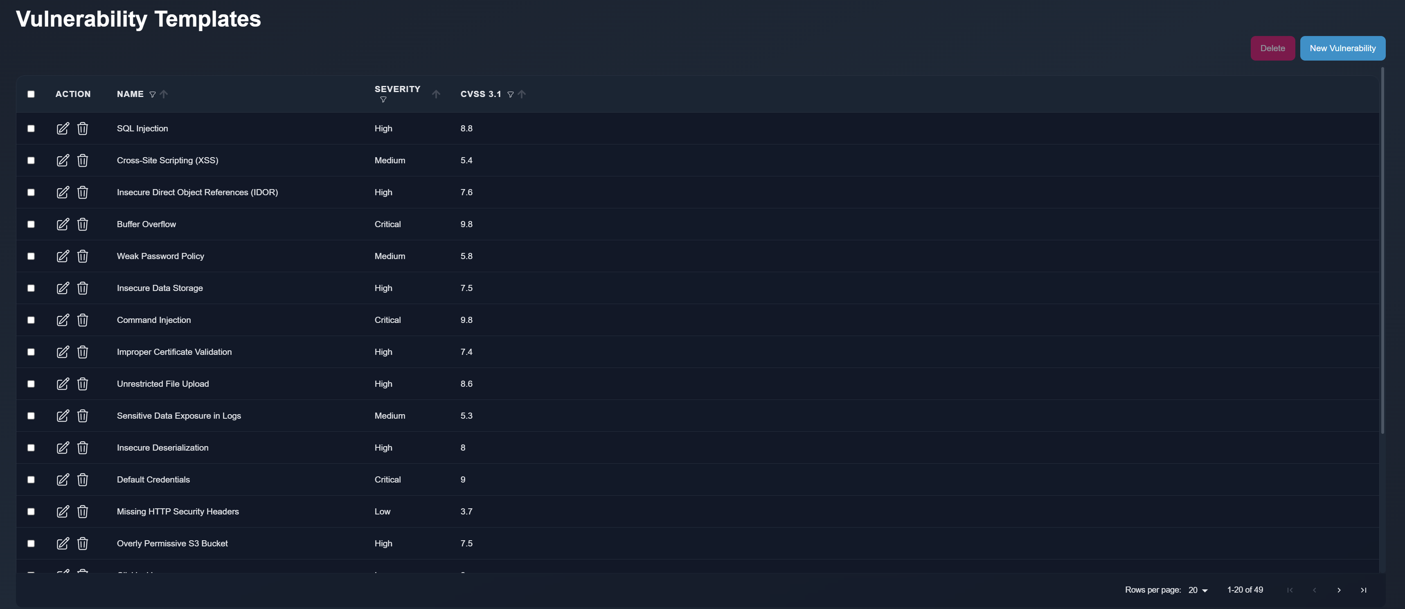This screenshot has height=609, width=1405.
Task: Check the Weak Password Policy row
Action: 31,256
